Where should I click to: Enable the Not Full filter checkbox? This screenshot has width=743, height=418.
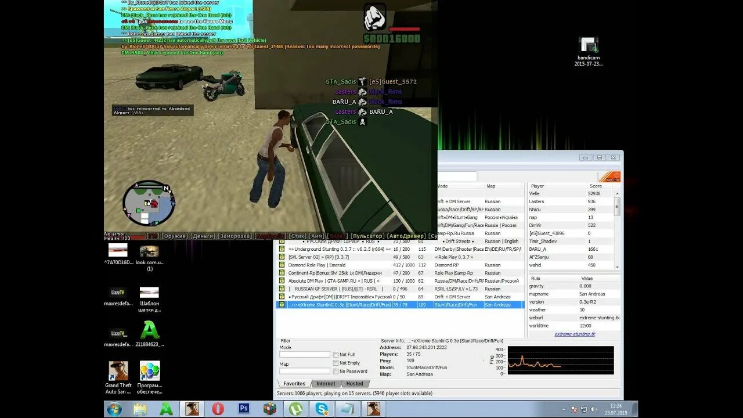tap(336, 354)
